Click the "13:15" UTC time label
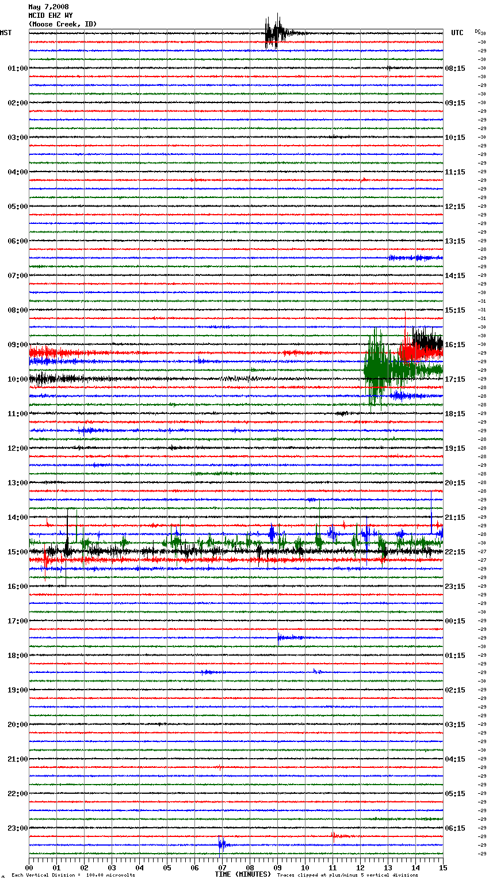This screenshot has height=883, width=489. [x=455, y=241]
